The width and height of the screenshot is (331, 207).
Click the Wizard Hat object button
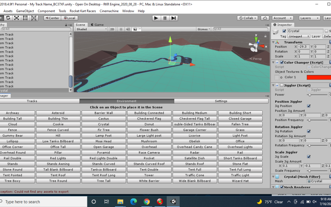click(240, 181)
